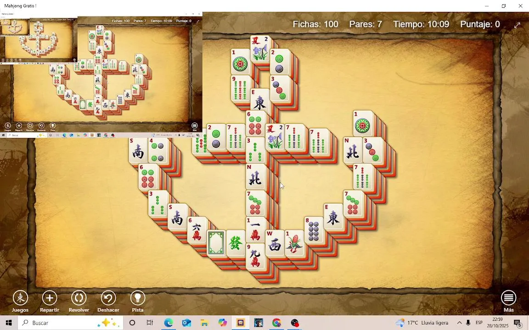
Task: Launch Microsoft Edge from the taskbar
Action: pyautogui.click(x=169, y=323)
